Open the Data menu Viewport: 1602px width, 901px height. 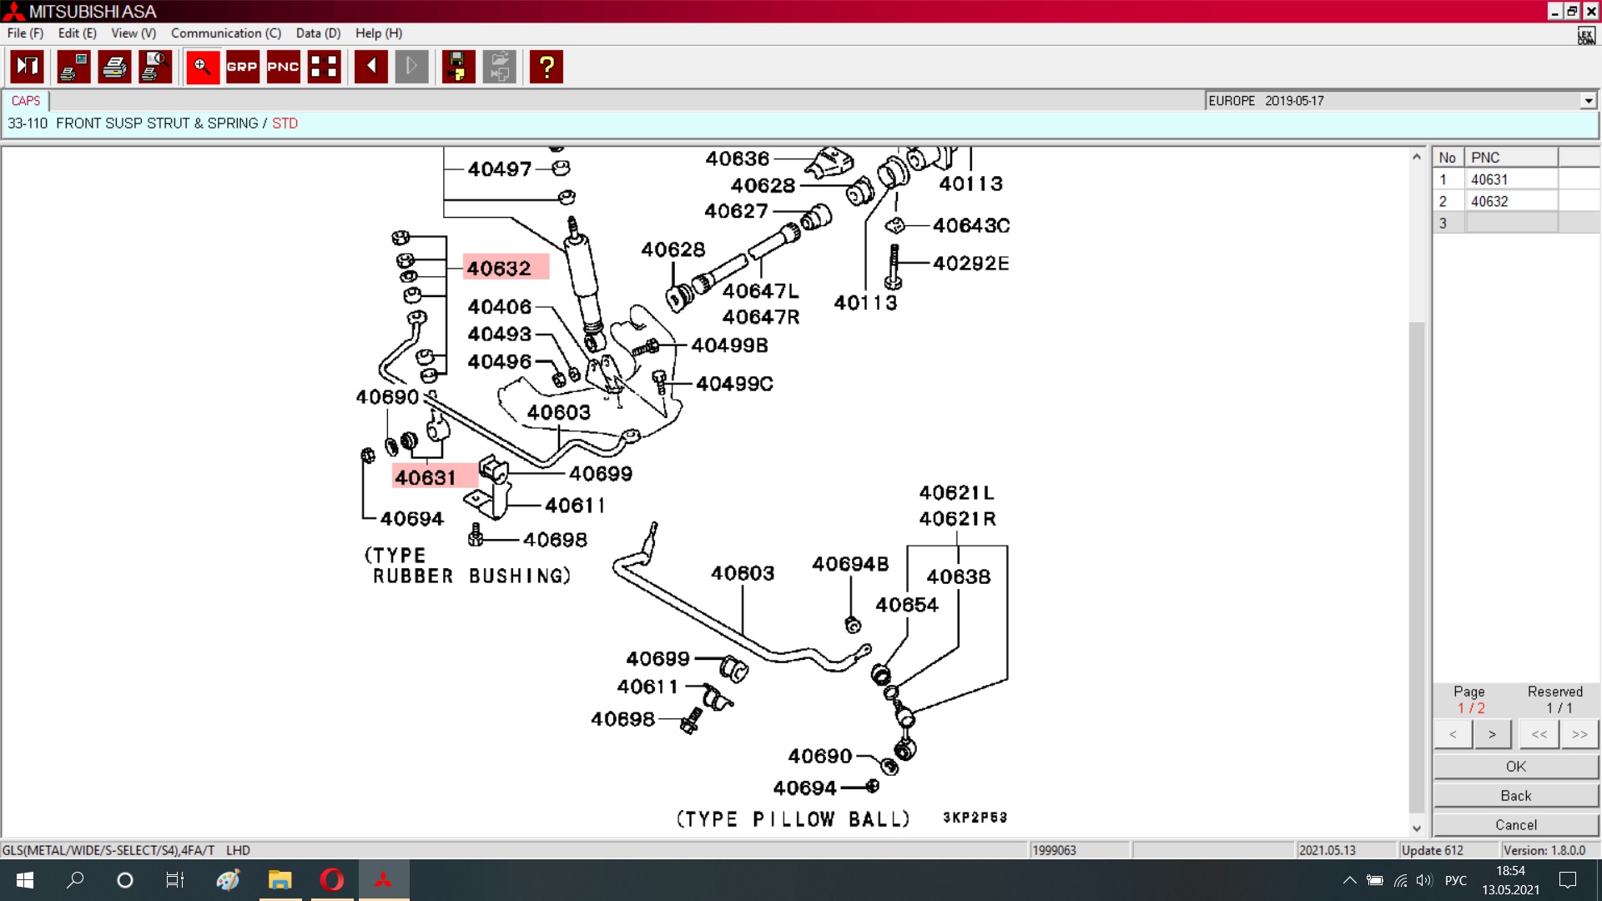tap(318, 33)
